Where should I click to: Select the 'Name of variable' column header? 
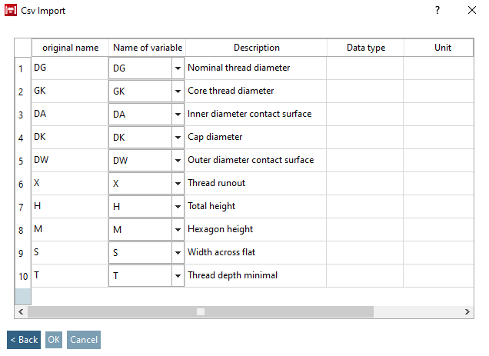(147, 48)
